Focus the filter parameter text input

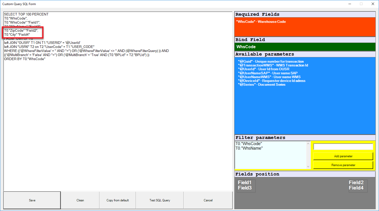click(x=343, y=147)
